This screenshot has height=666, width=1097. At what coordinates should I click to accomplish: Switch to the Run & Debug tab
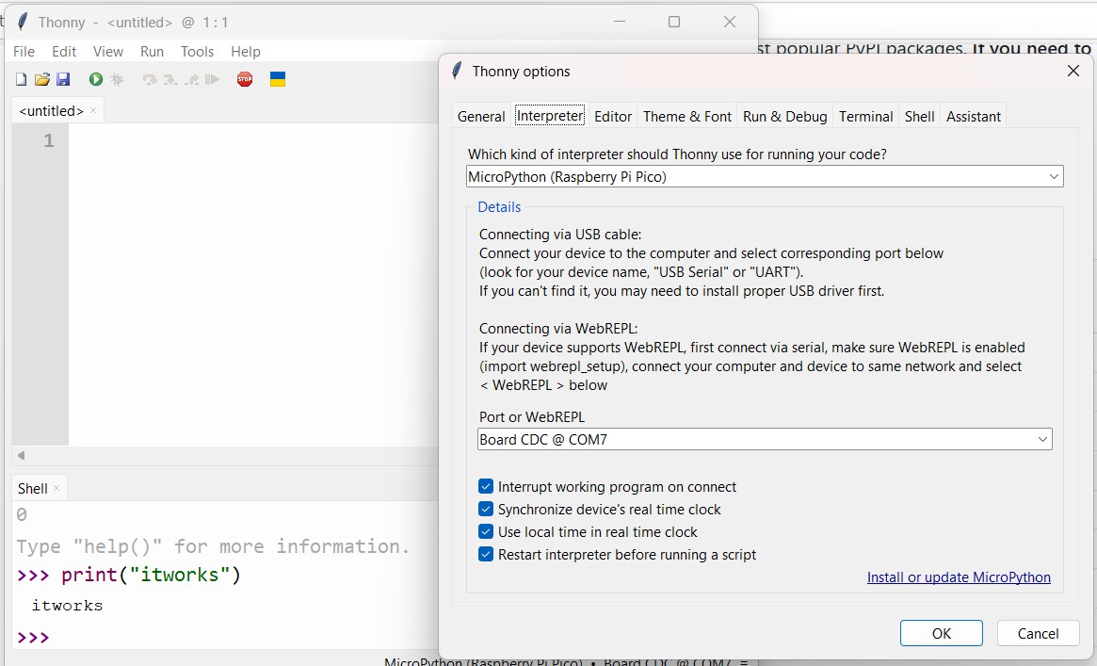785,117
